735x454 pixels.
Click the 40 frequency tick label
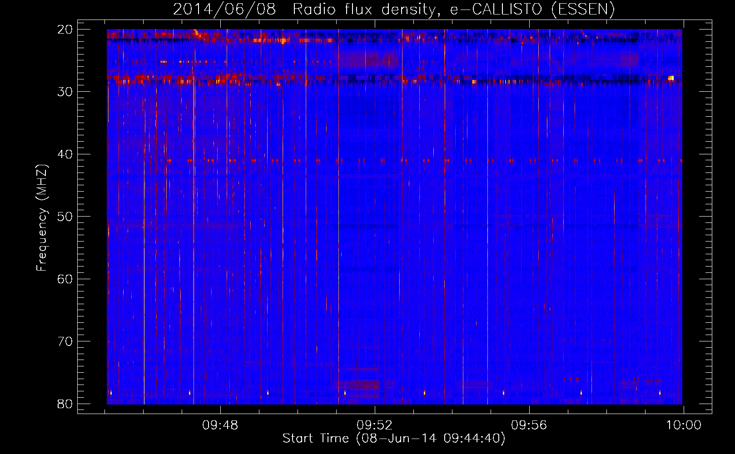65,154
